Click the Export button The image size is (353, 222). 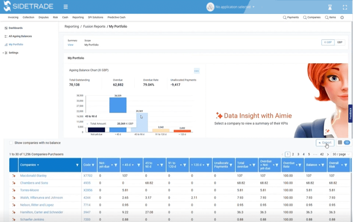[325, 142]
